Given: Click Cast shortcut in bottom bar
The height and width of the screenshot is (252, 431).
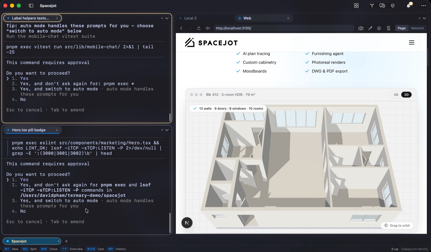Looking at the screenshot, I should pos(95,249).
